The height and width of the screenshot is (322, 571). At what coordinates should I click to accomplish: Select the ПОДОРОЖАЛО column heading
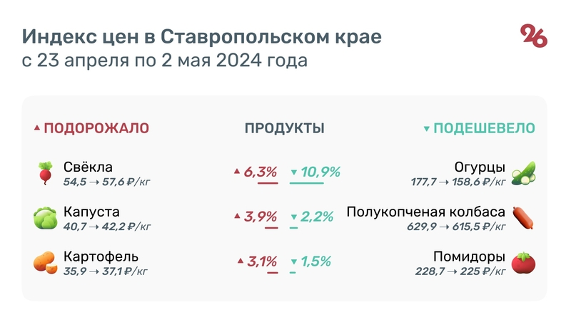pyautogui.click(x=96, y=128)
